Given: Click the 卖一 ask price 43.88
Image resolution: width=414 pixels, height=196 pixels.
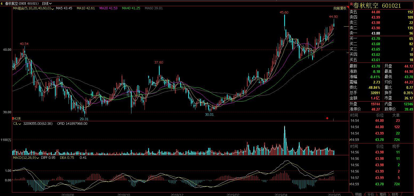Looking at the screenshot, I should (x=376, y=33).
